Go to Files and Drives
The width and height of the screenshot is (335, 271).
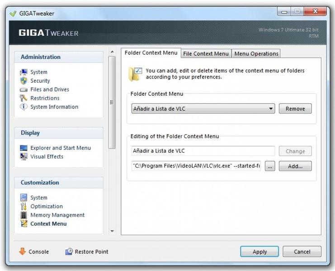[x=50, y=89]
